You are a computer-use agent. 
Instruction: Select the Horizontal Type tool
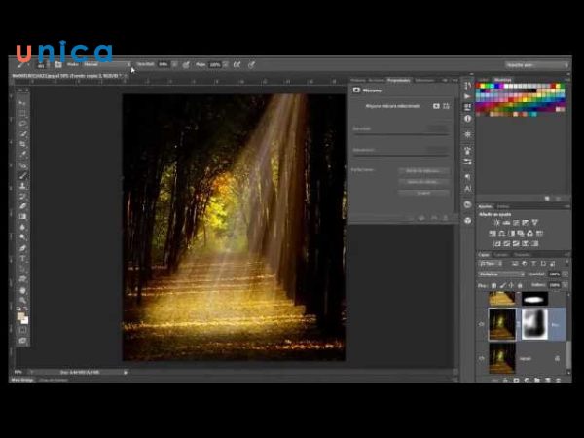pyautogui.click(x=22, y=260)
